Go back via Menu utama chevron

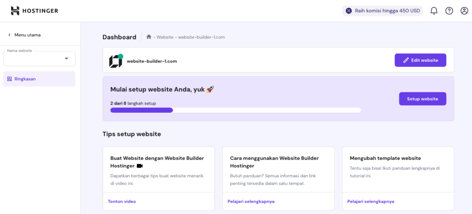pos(9,35)
